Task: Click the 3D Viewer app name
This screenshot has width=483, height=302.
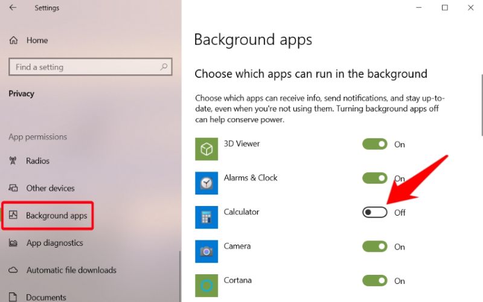Action: (x=242, y=144)
